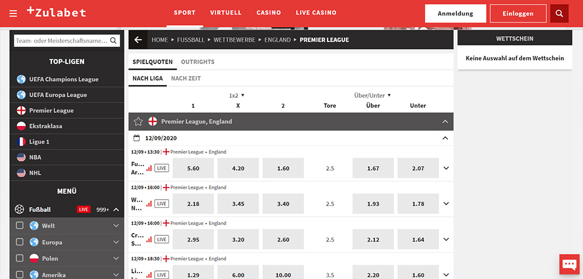Collapse the Premier League, England section
The image size is (583, 279).
[445, 122]
